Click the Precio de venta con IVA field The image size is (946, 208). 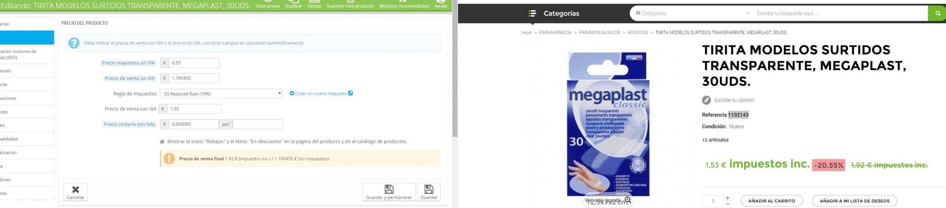(194, 109)
